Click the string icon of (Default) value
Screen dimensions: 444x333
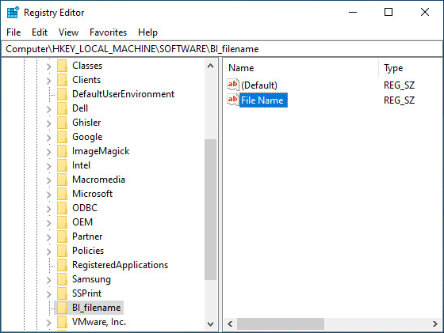[x=233, y=85]
